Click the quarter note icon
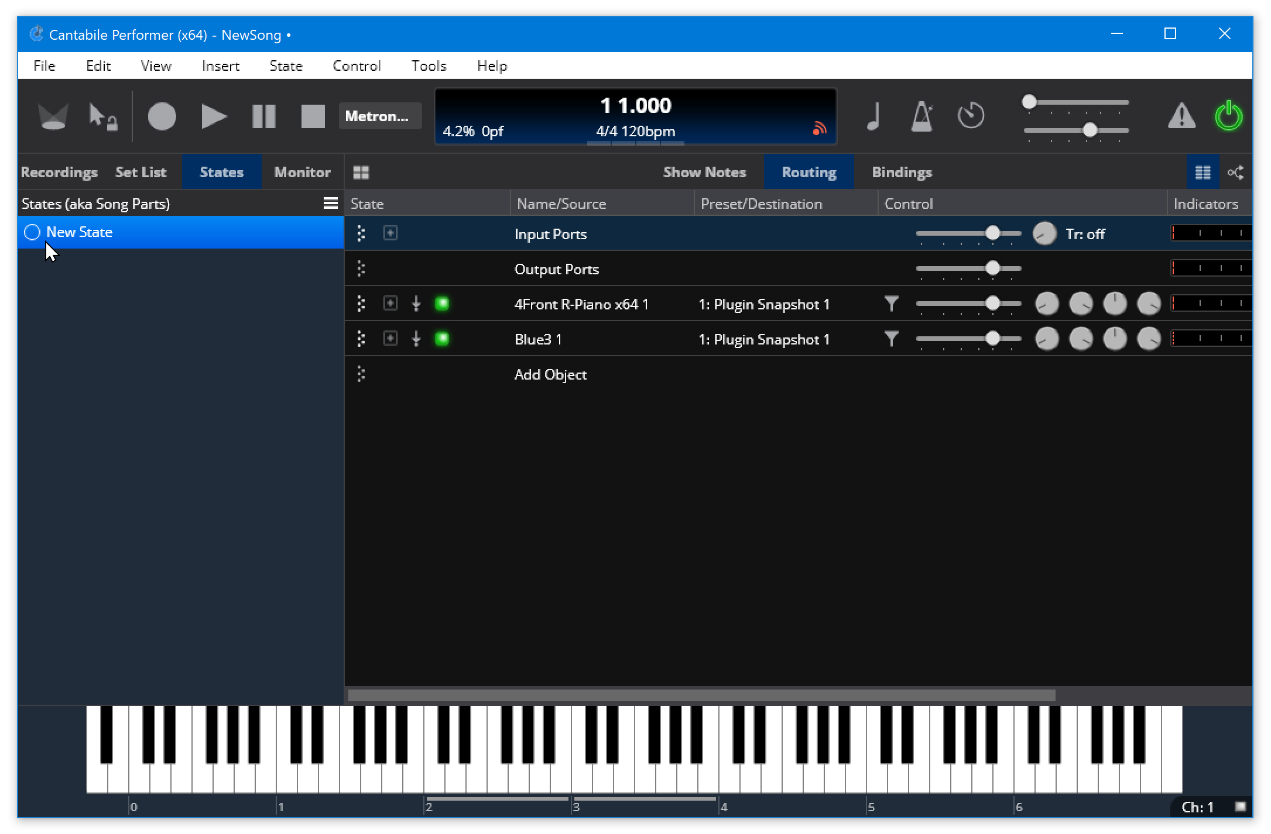 coord(873,116)
